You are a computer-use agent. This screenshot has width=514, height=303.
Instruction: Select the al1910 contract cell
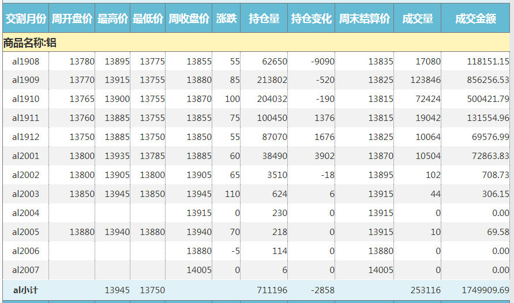[x=25, y=99]
